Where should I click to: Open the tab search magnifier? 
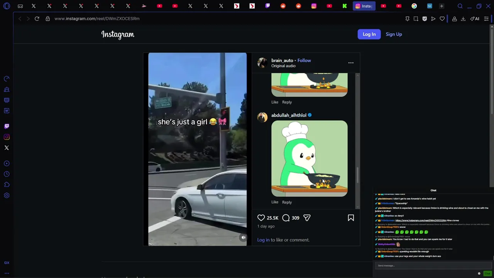click(460, 6)
